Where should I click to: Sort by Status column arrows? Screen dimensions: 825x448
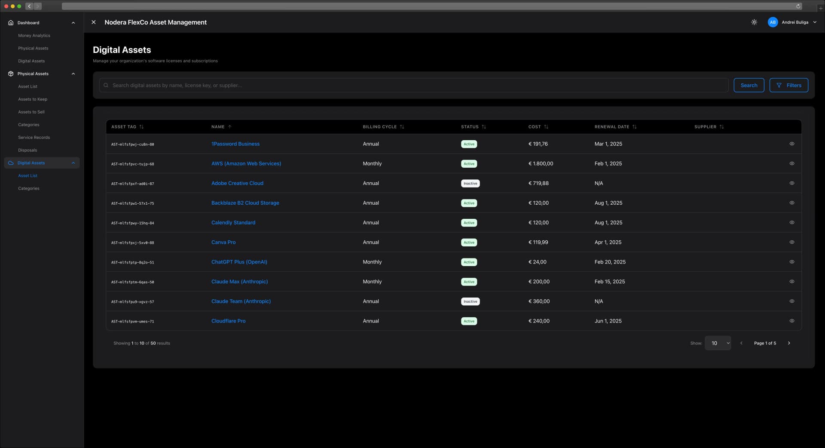coord(484,127)
